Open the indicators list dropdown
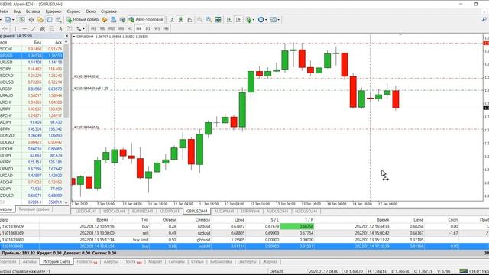The width and height of the screenshot is (489, 275). pyautogui.click(x=250, y=20)
